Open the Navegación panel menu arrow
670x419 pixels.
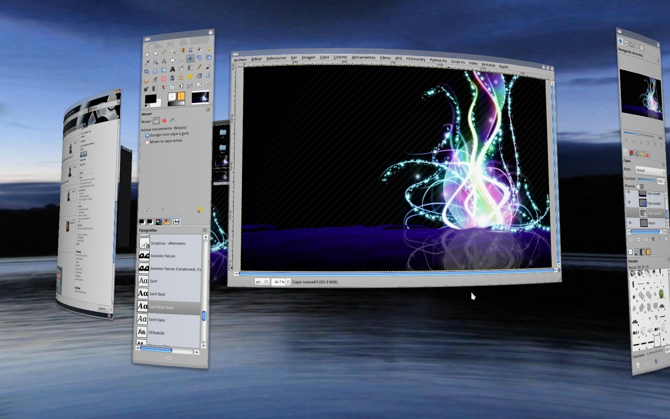[658, 61]
